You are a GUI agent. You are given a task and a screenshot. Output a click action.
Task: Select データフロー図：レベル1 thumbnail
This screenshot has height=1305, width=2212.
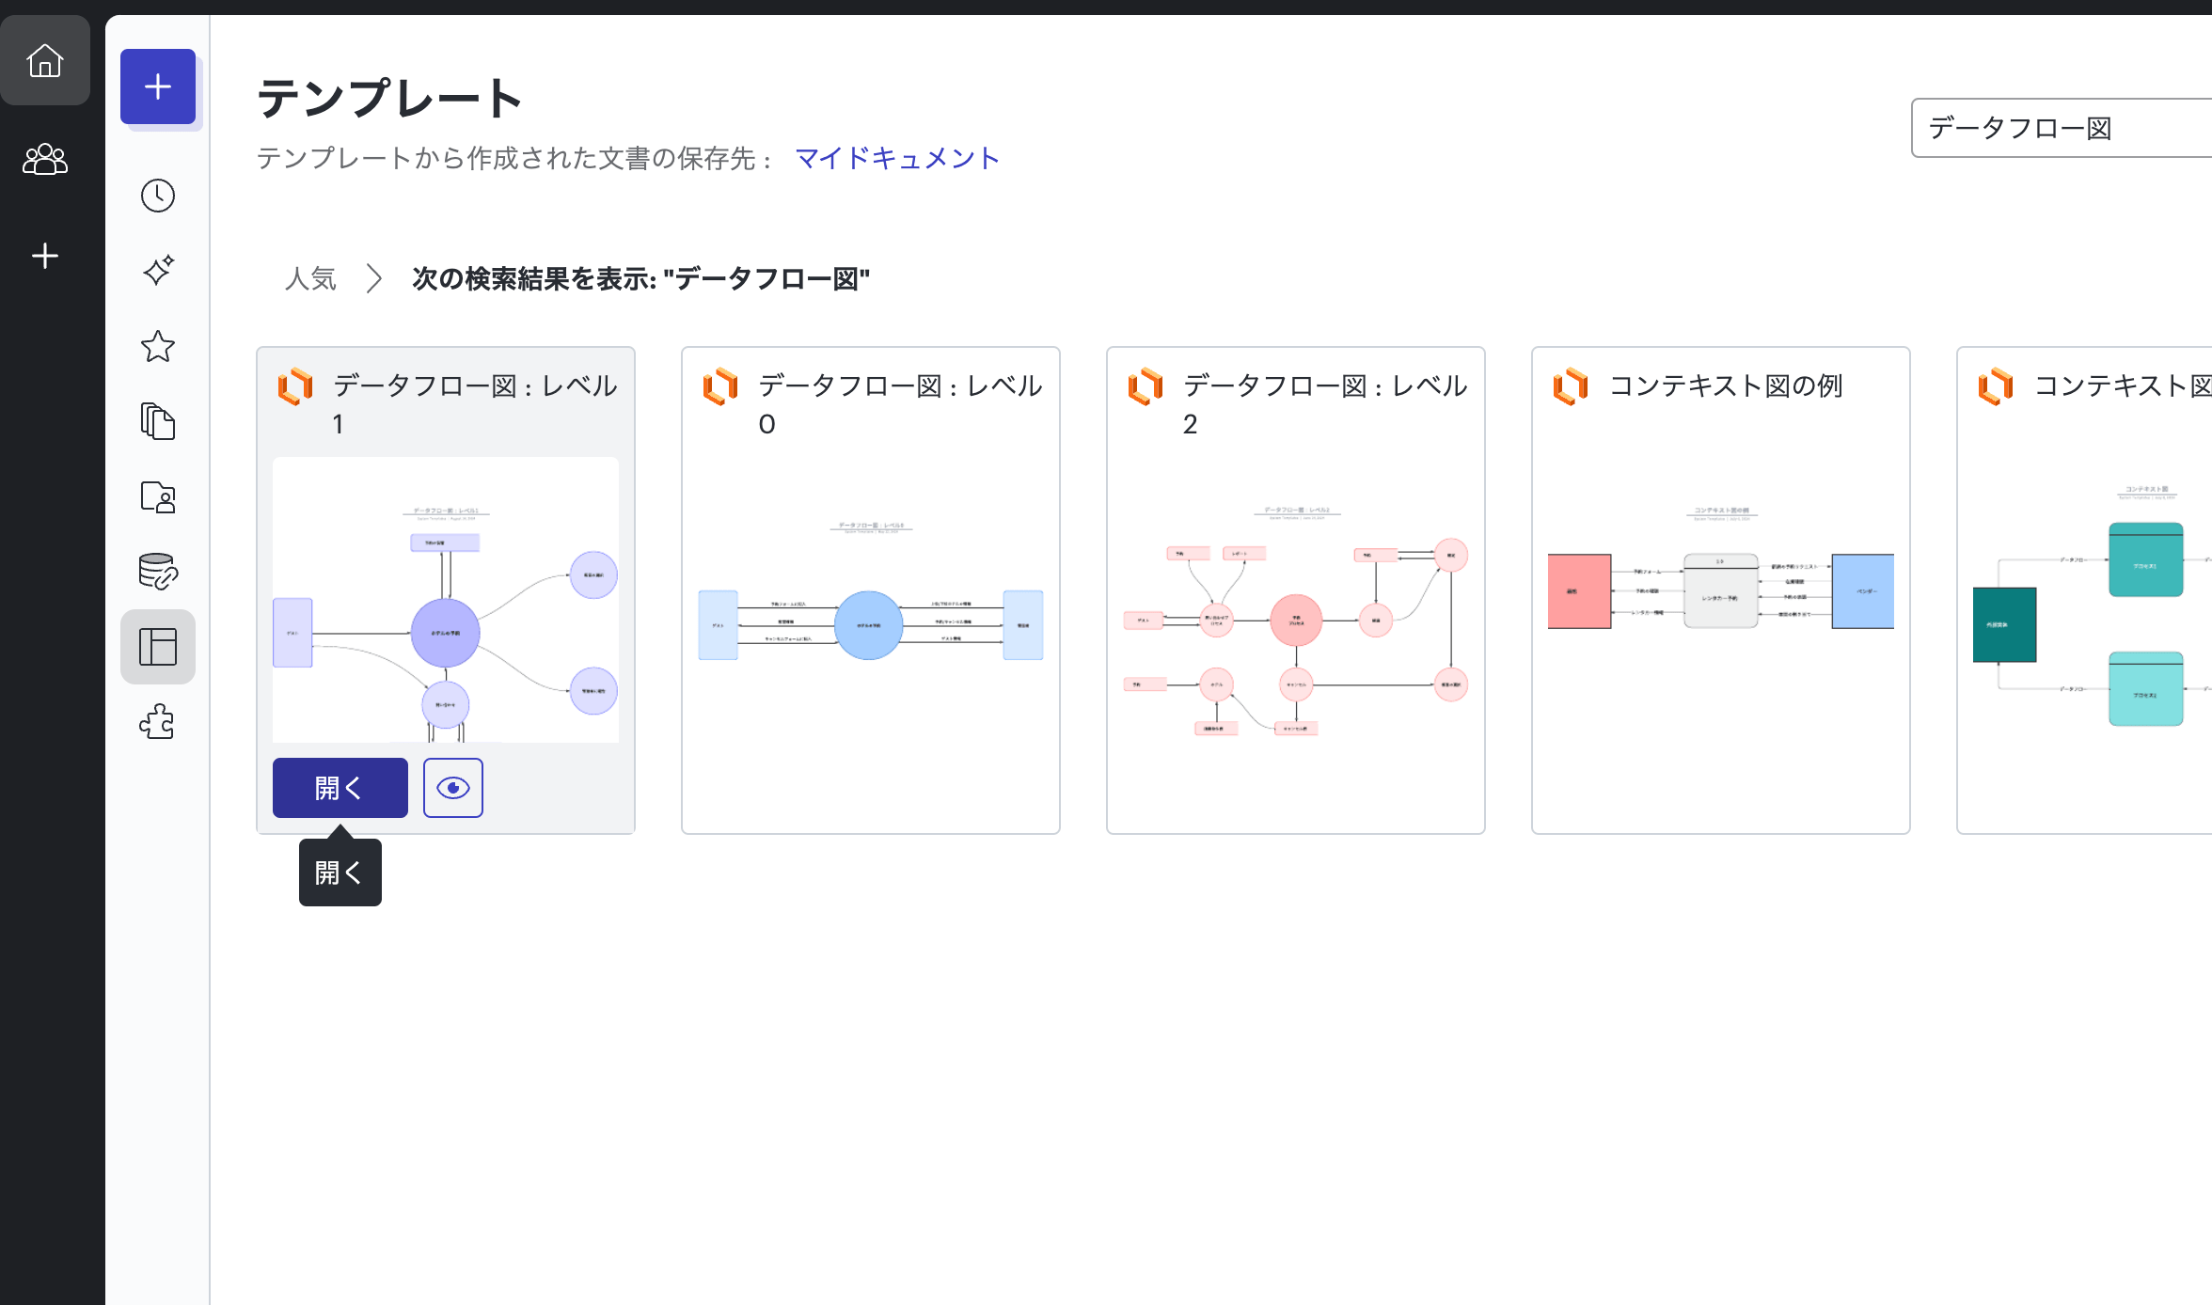[446, 600]
